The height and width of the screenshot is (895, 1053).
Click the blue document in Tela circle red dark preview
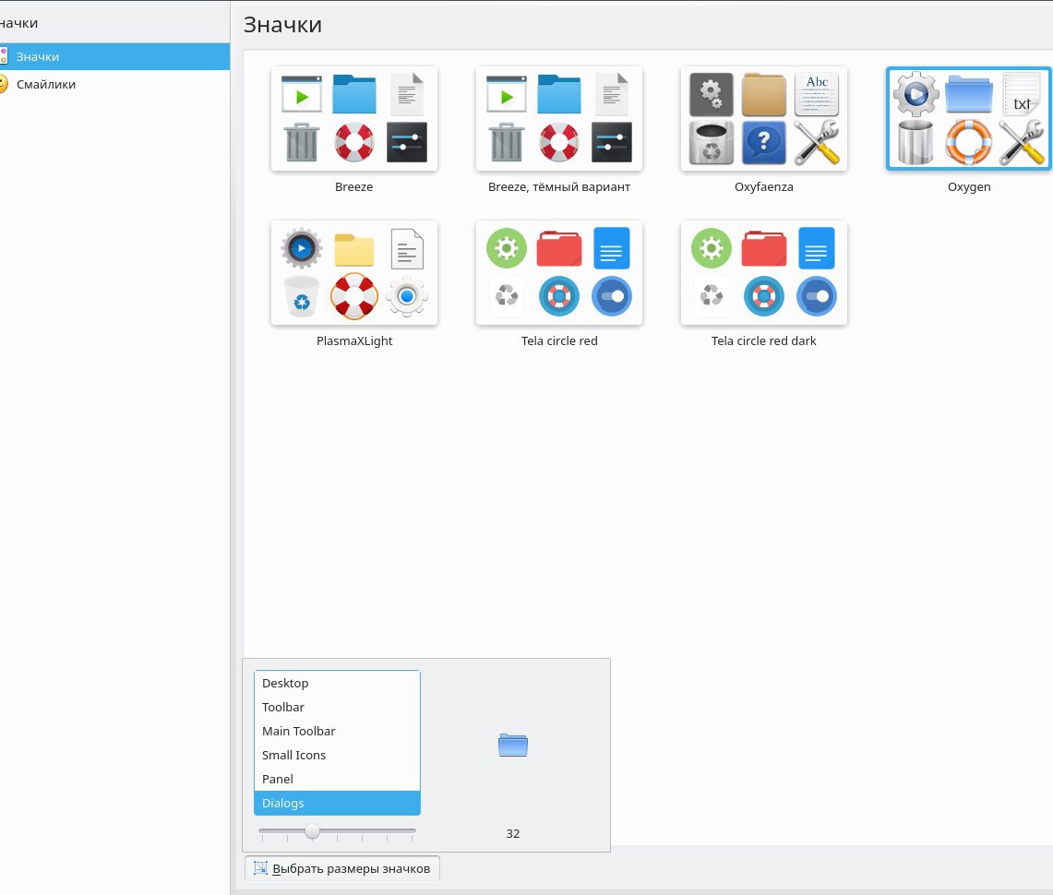tap(817, 248)
